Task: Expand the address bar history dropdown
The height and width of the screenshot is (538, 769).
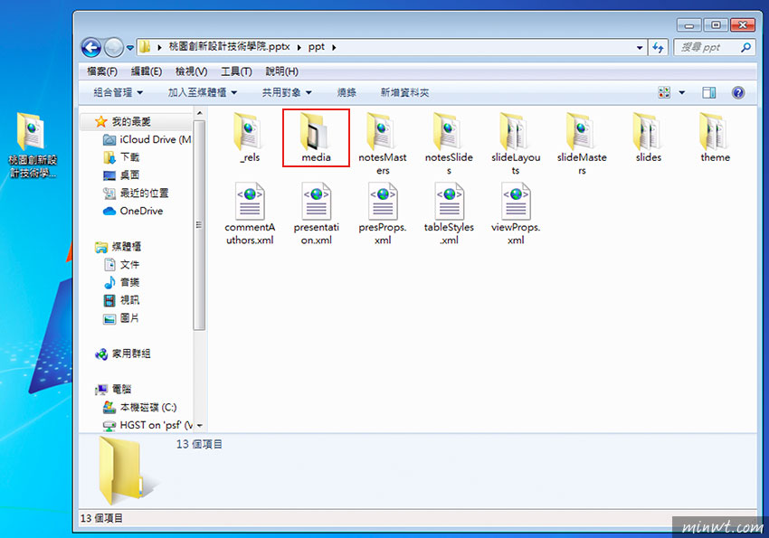Action: point(640,48)
